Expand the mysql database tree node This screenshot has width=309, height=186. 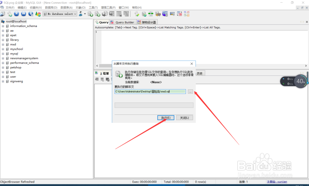point(3,53)
